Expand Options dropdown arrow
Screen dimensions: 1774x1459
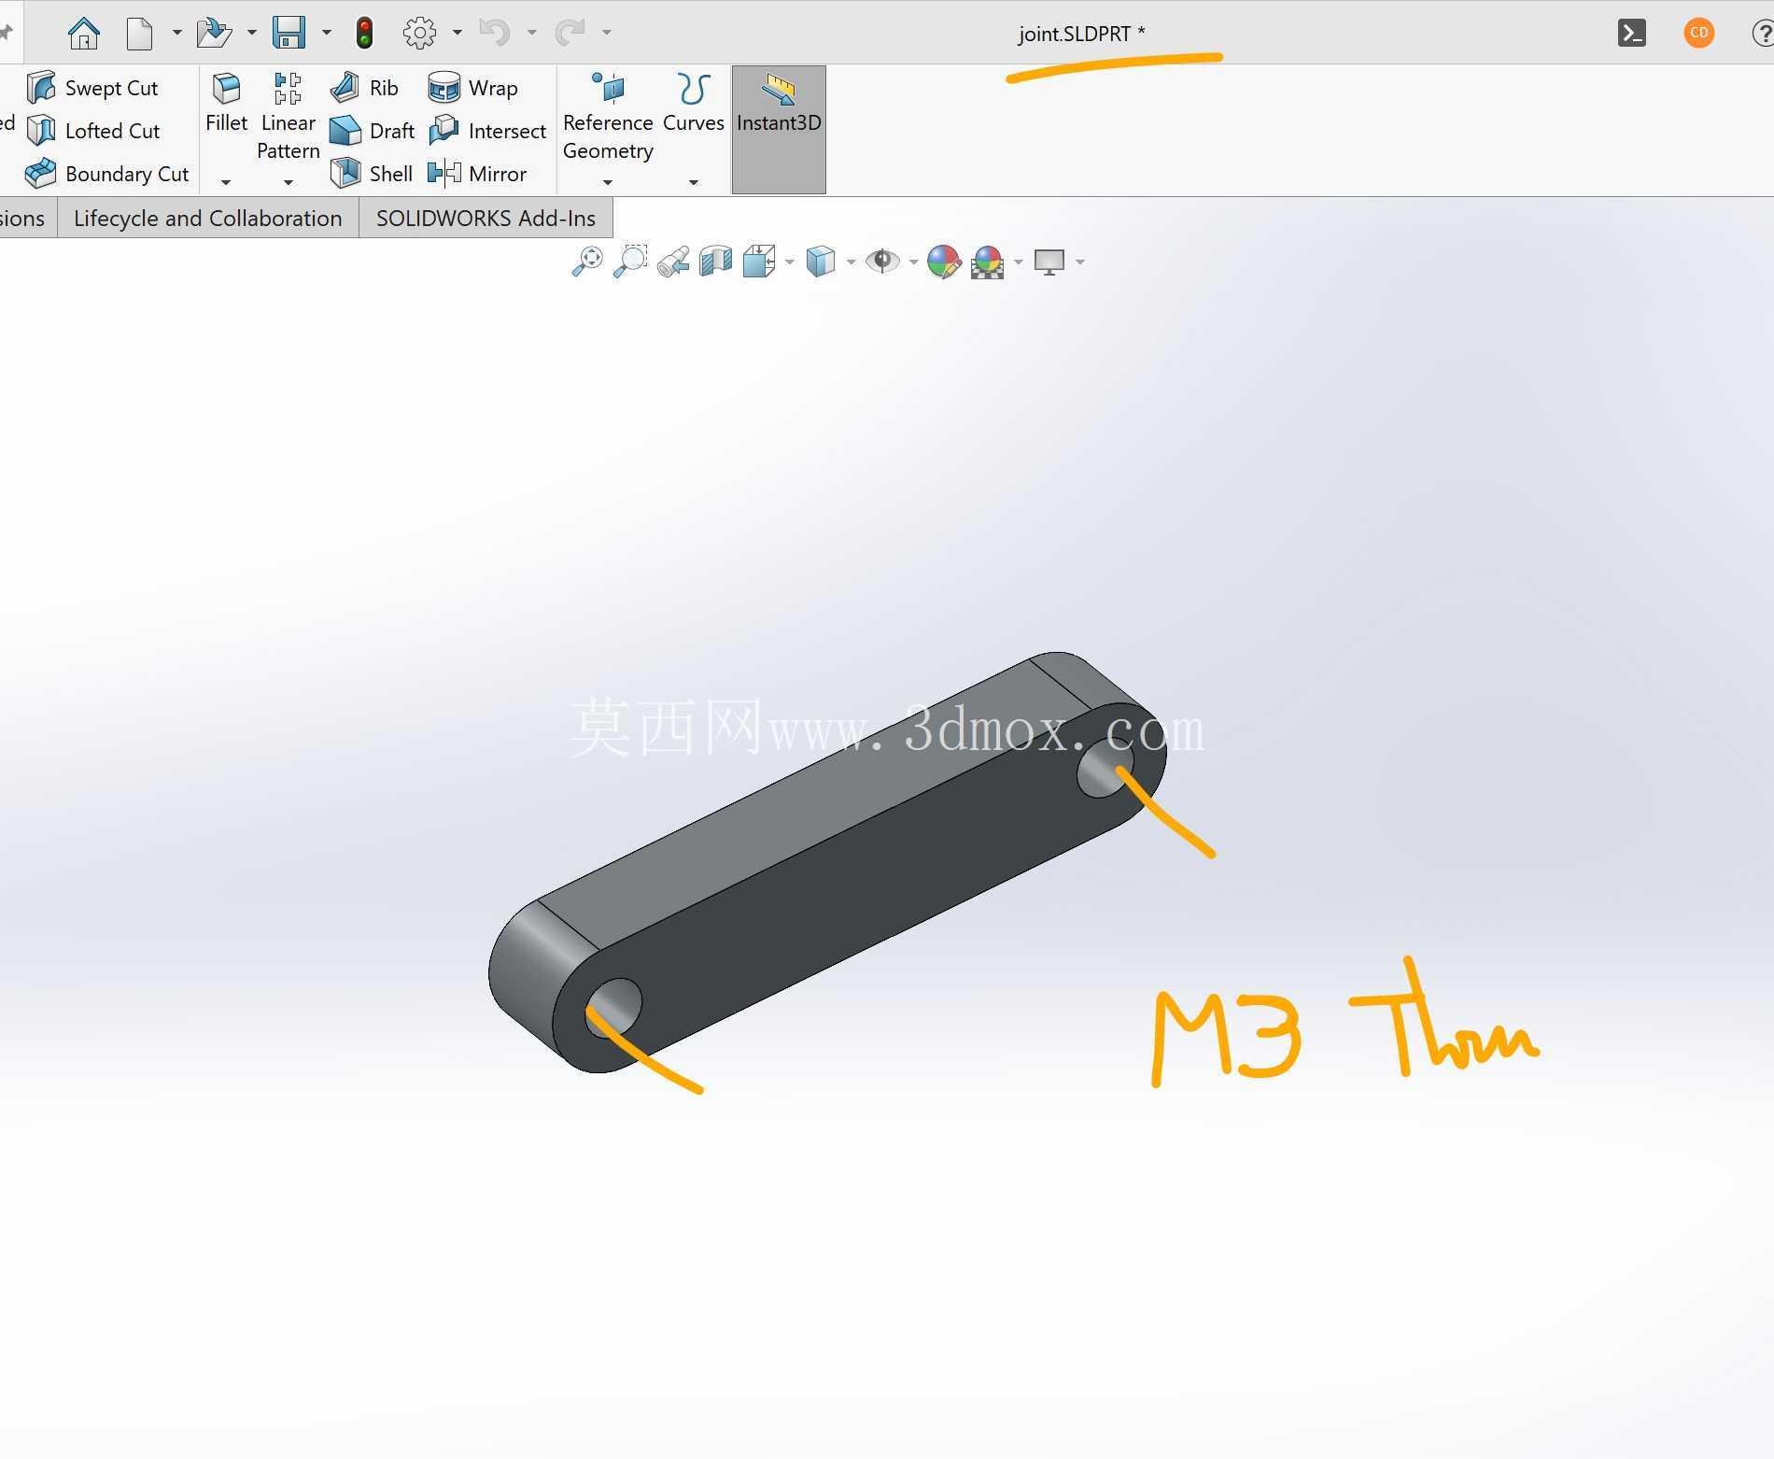pyautogui.click(x=457, y=33)
